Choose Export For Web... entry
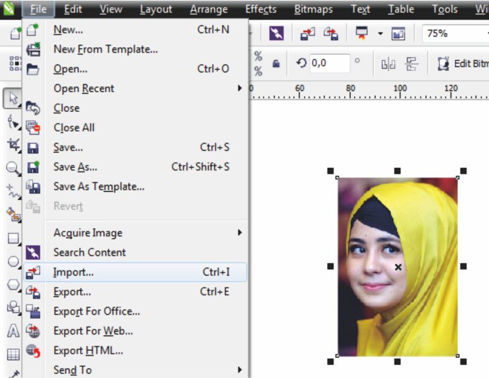The width and height of the screenshot is (489, 378). click(135, 331)
